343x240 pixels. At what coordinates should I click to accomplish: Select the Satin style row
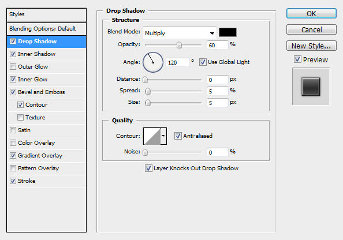coord(46,130)
